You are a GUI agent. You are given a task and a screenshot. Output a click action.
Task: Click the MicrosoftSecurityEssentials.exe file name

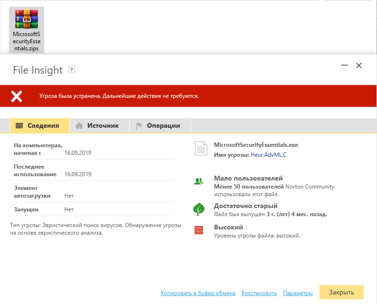click(256, 145)
